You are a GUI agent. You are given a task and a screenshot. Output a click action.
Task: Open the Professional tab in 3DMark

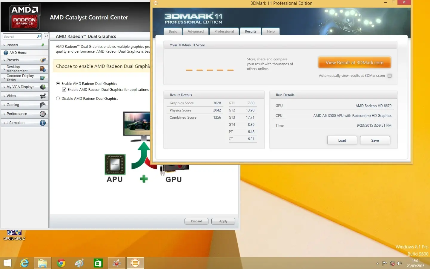point(224,31)
